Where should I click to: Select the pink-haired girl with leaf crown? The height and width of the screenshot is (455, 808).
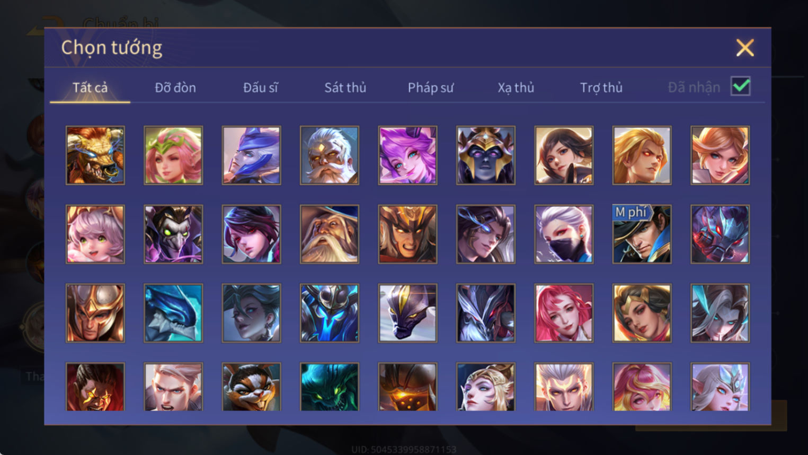(x=173, y=155)
